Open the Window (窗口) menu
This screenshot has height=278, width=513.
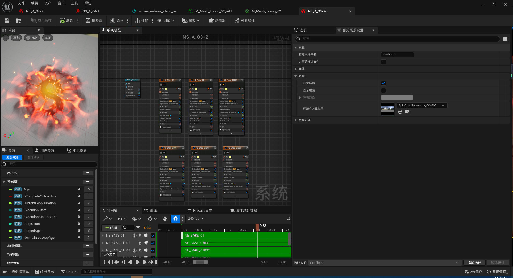(x=61, y=3)
